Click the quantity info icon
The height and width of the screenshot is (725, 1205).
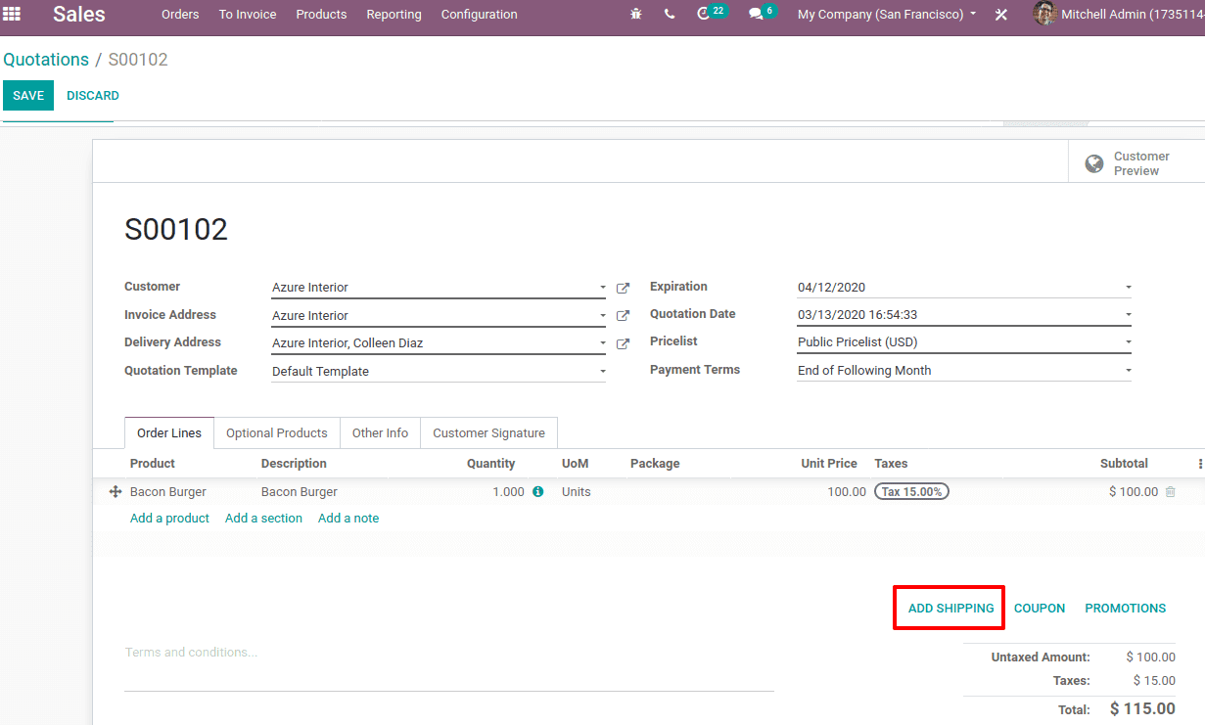[537, 492]
